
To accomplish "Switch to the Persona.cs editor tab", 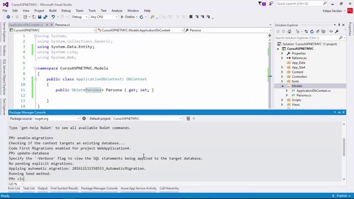I will [63, 25].
